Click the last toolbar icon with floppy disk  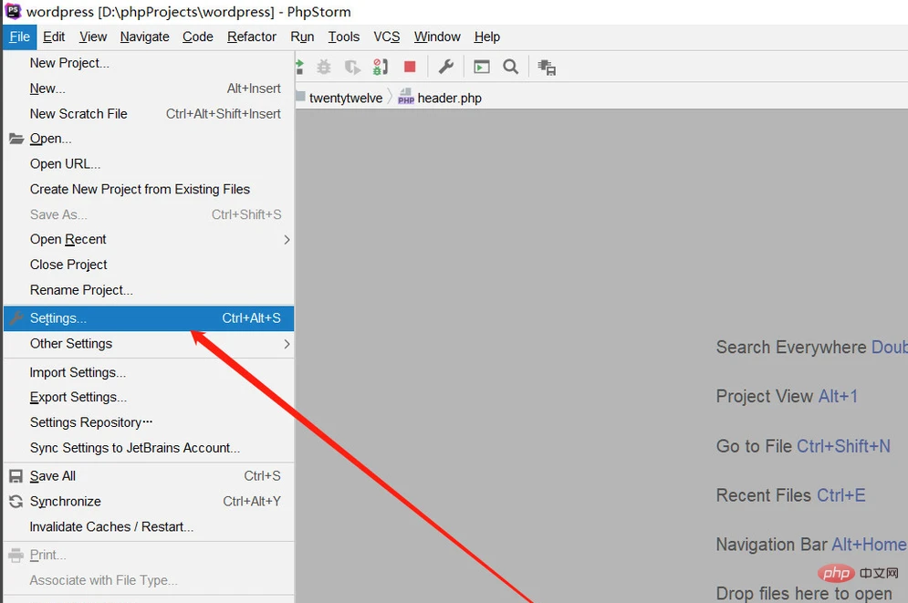coord(548,66)
